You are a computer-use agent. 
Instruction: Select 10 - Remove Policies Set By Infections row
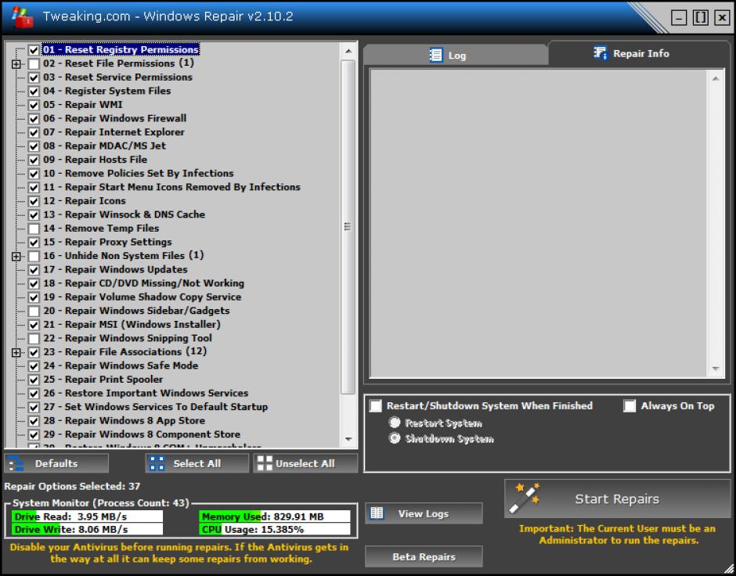[139, 173]
